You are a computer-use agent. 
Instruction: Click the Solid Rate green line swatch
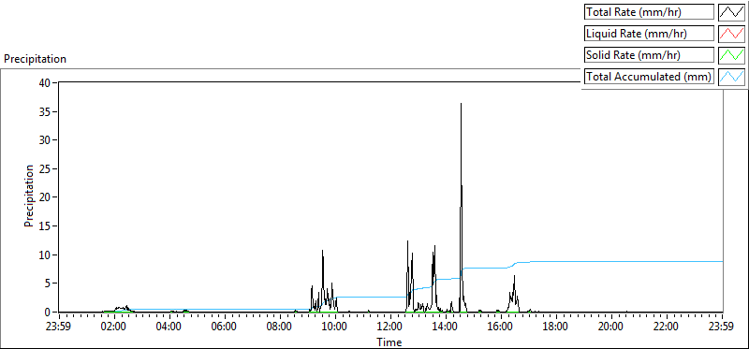point(732,55)
